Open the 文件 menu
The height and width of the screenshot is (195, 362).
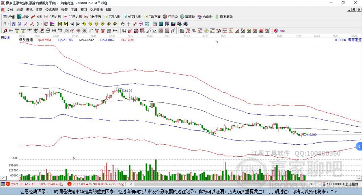click(10, 10)
